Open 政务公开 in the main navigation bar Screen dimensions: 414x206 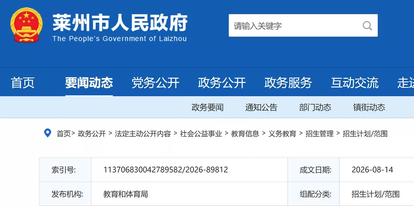pos(222,83)
